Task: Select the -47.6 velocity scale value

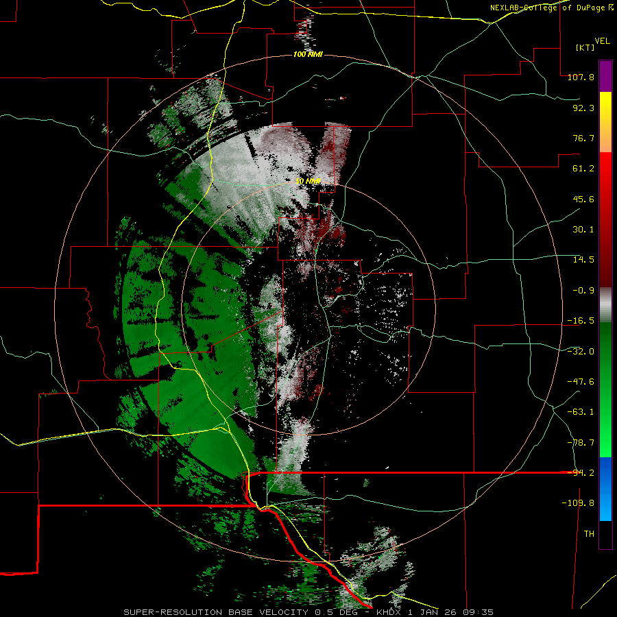Action: pos(581,382)
